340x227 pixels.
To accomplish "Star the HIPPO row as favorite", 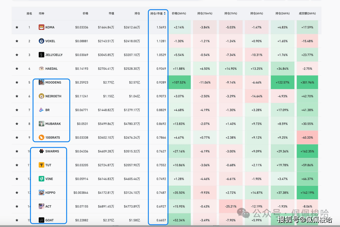I will 17,192.
